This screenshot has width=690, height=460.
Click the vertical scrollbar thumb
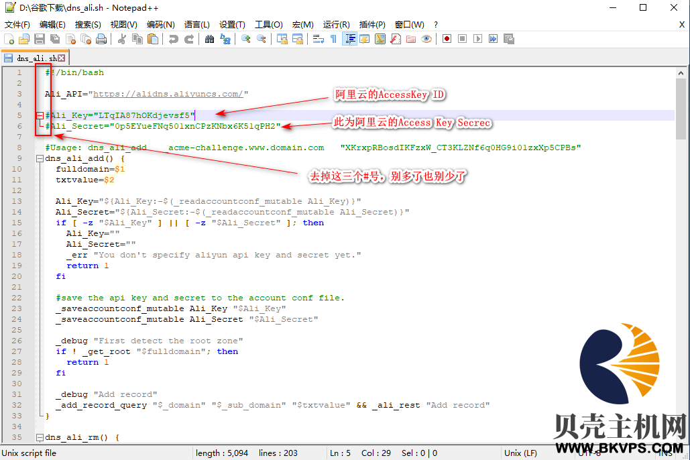pos(681,109)
